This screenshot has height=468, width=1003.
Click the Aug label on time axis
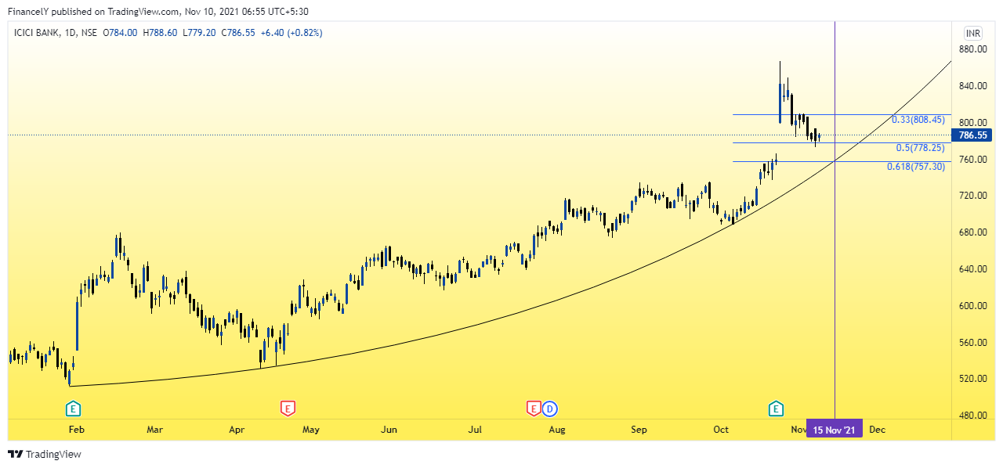coord(557,430)
